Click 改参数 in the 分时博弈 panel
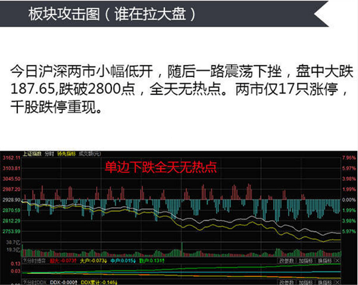 click(x=286, y=260)
